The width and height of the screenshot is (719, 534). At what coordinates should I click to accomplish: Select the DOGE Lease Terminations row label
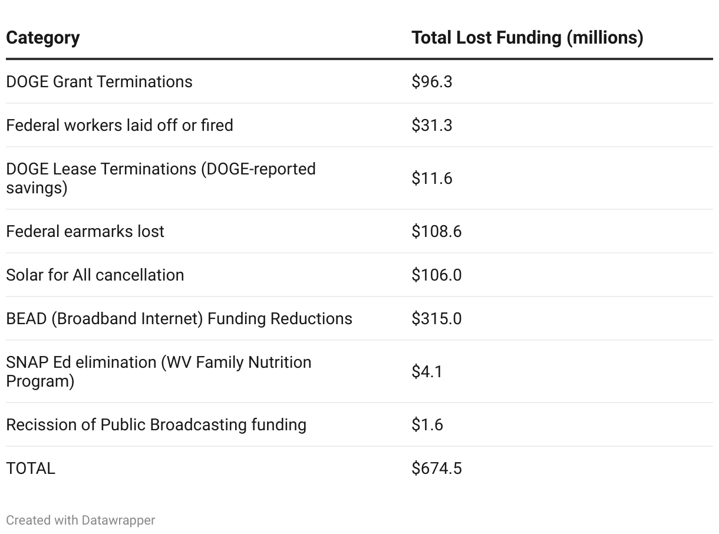(x=160, y=178)
